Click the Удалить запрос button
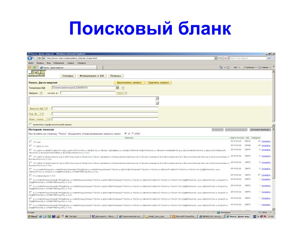The height and width of the screenshot is (225, 300). click(x=158, y=83)
